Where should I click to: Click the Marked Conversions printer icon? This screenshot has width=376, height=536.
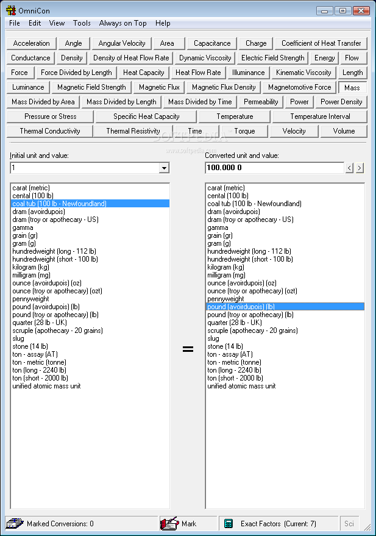click(x=15, y=523)
